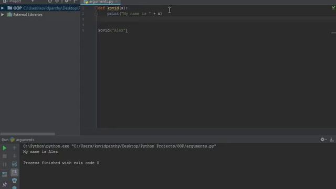The width and height of the screenshot is (336, 189).
Task: Click the green inspection checkmark in editor
Action: (x=333, y=8)
